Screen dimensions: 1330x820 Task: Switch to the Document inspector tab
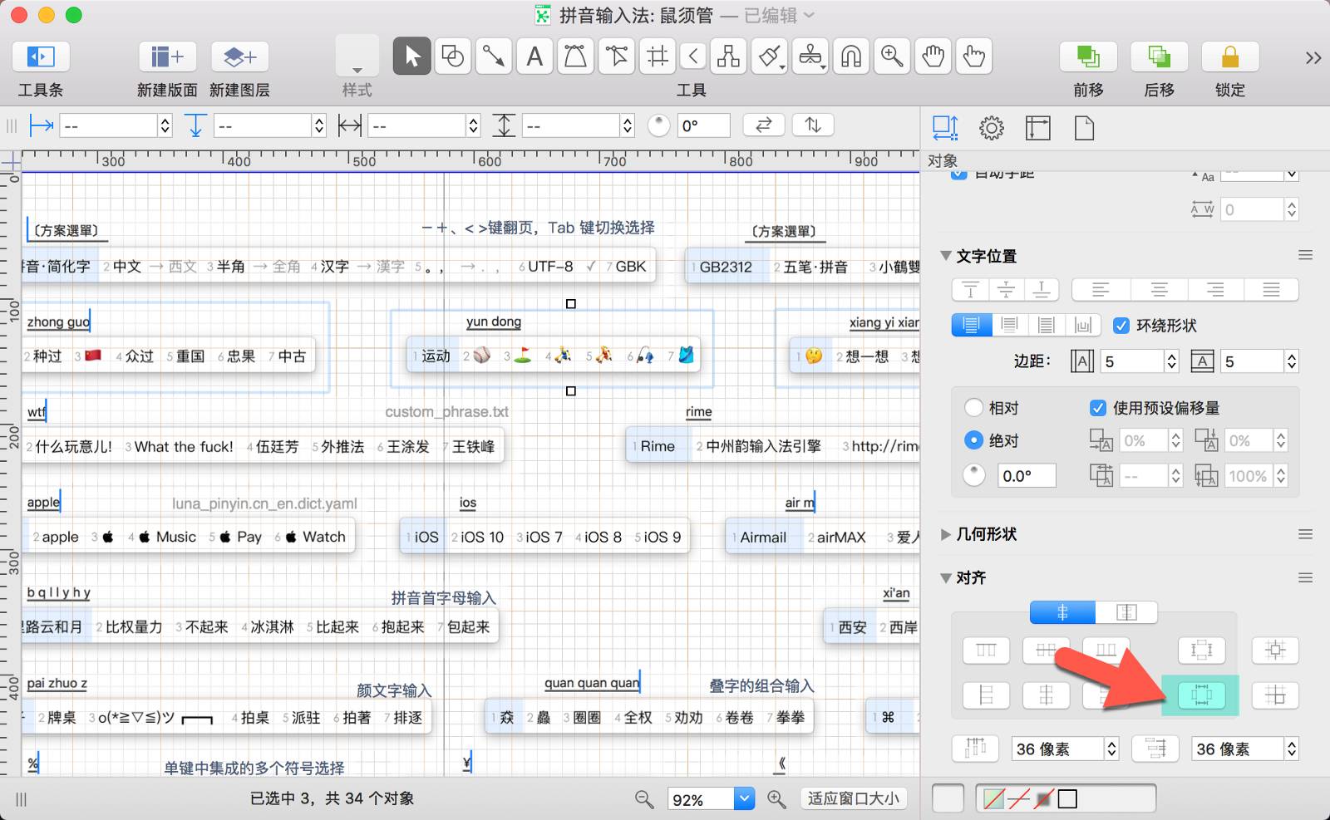coord(1084,128)
